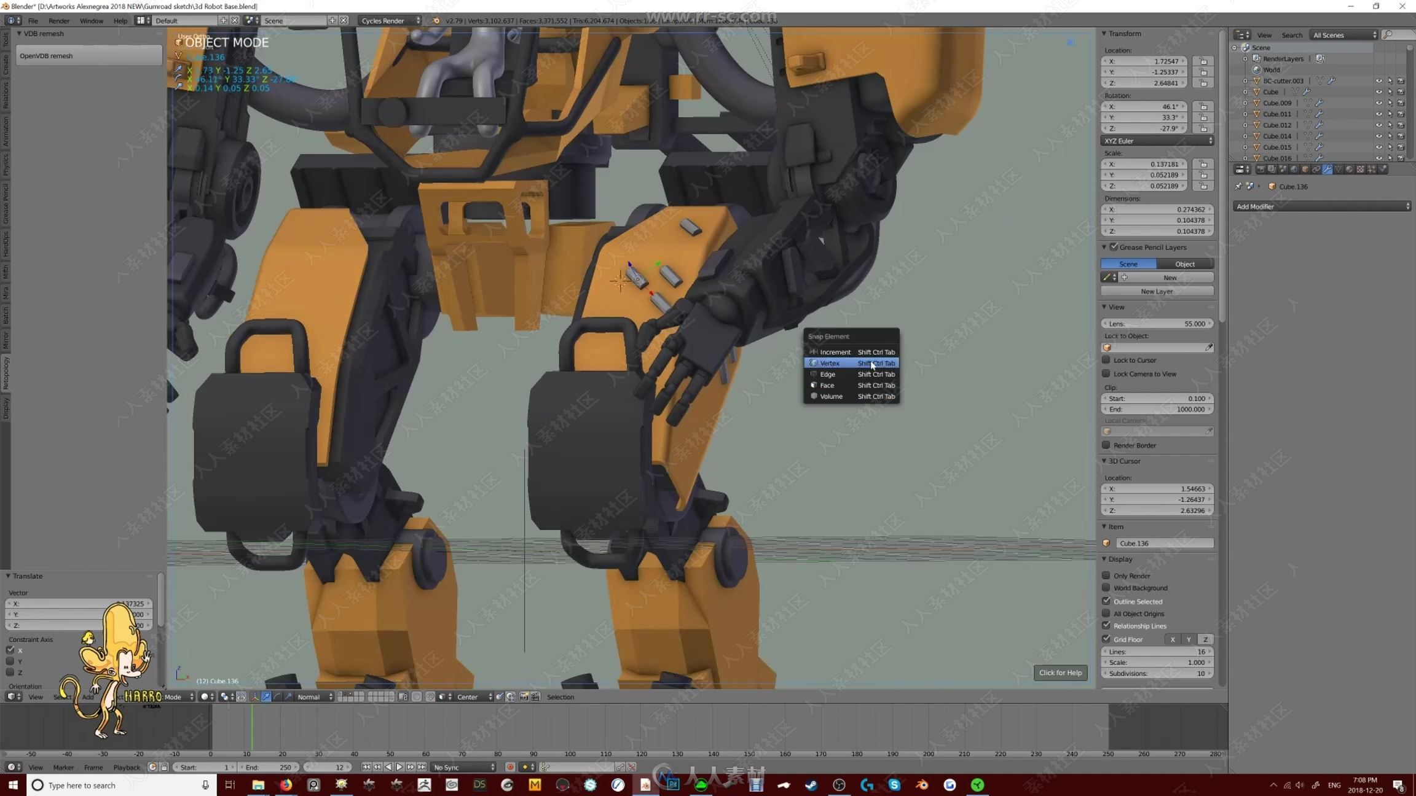Open the File menu

tap(33, 20)
